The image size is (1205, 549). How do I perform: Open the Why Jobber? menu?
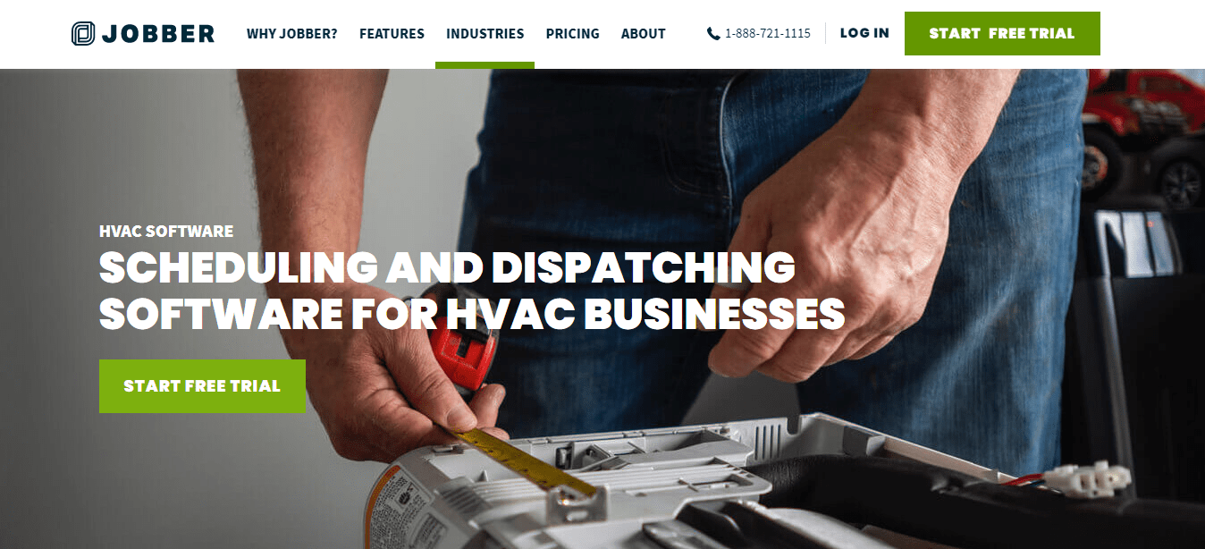click(292, 34)
